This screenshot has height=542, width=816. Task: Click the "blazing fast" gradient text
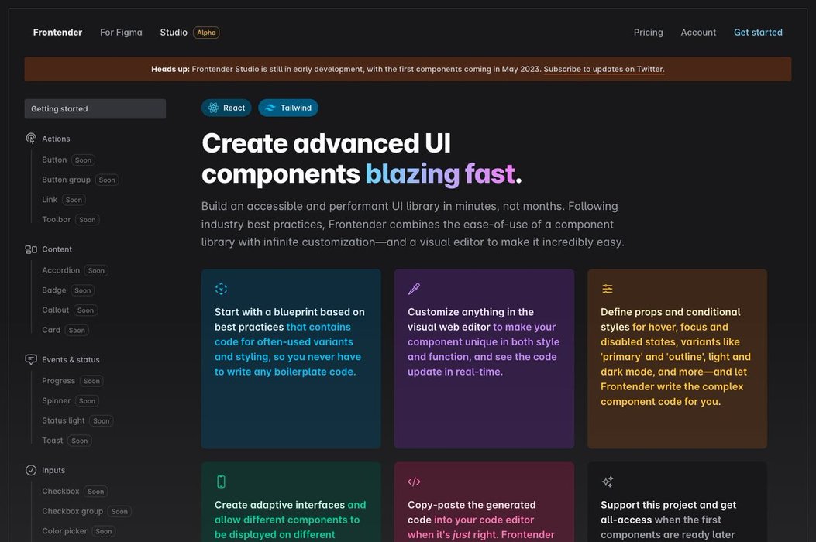[x=440, y=174]
